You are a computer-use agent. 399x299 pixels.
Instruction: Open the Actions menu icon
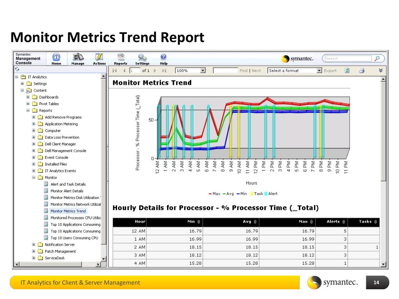pyautogui.click(x=99, y=57)
